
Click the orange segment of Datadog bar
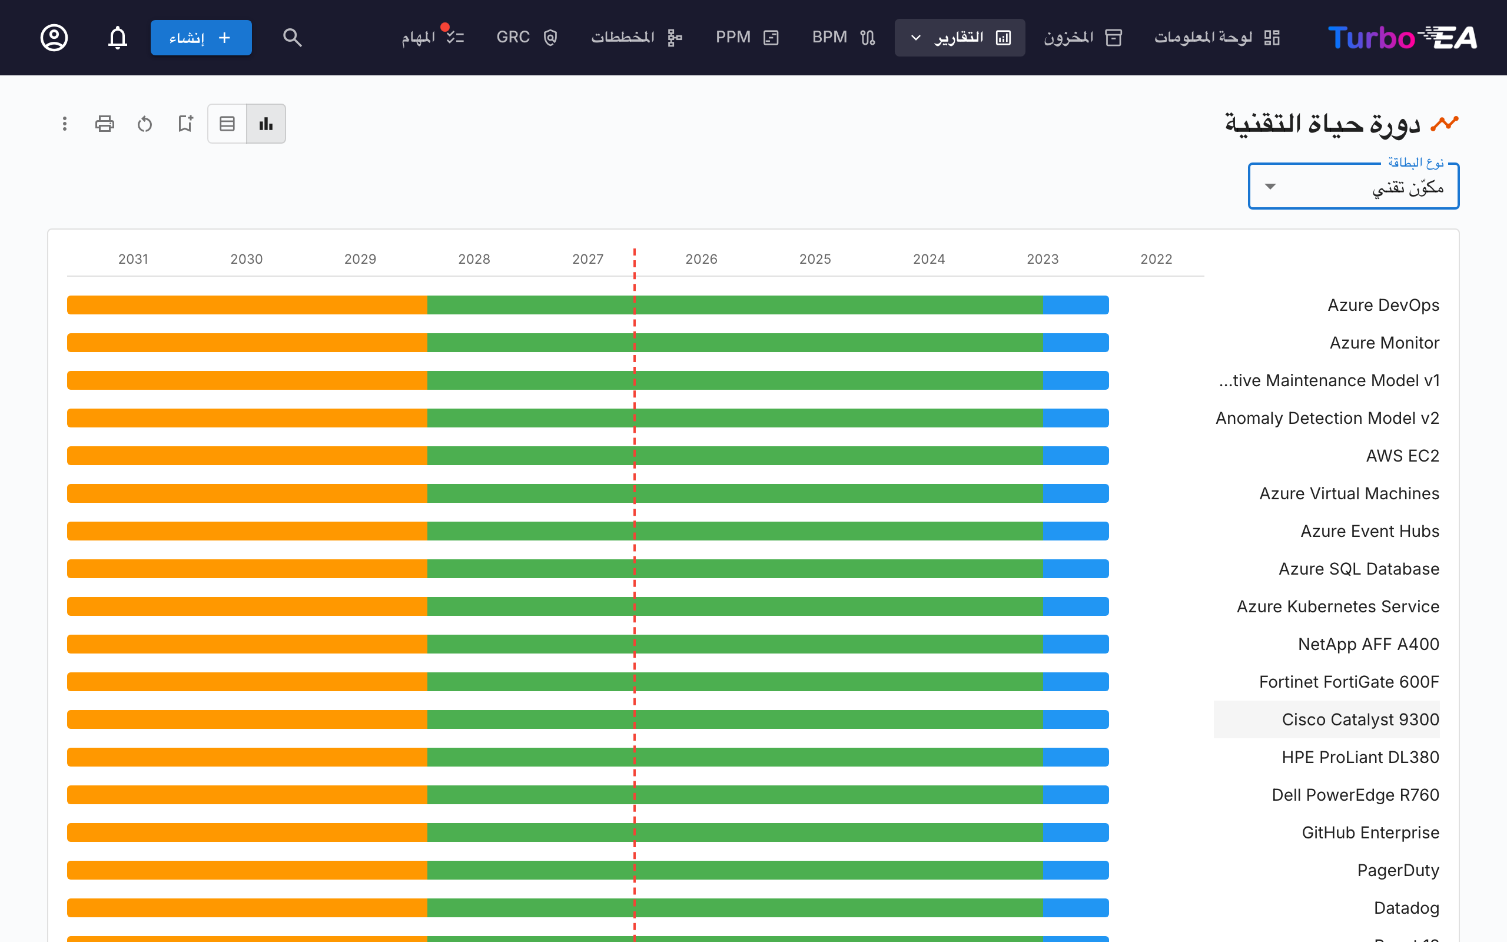tap(247, 908)
